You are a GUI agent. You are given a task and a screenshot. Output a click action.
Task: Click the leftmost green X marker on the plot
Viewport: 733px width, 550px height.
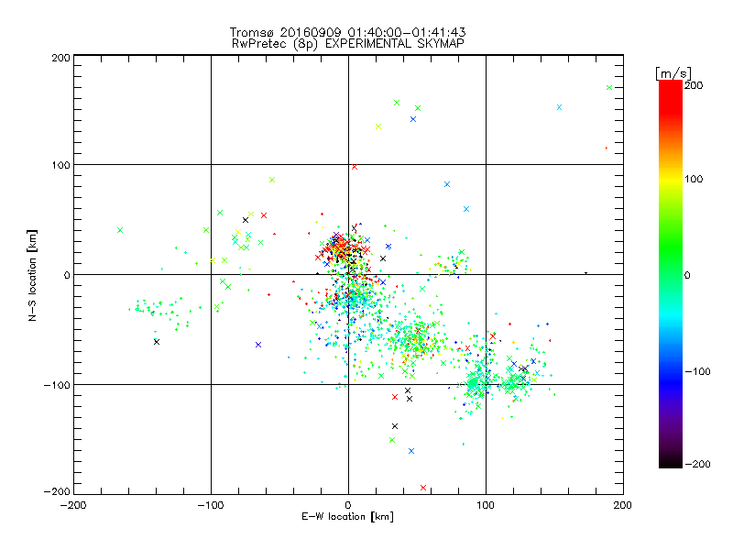click(x=120, y=230)
